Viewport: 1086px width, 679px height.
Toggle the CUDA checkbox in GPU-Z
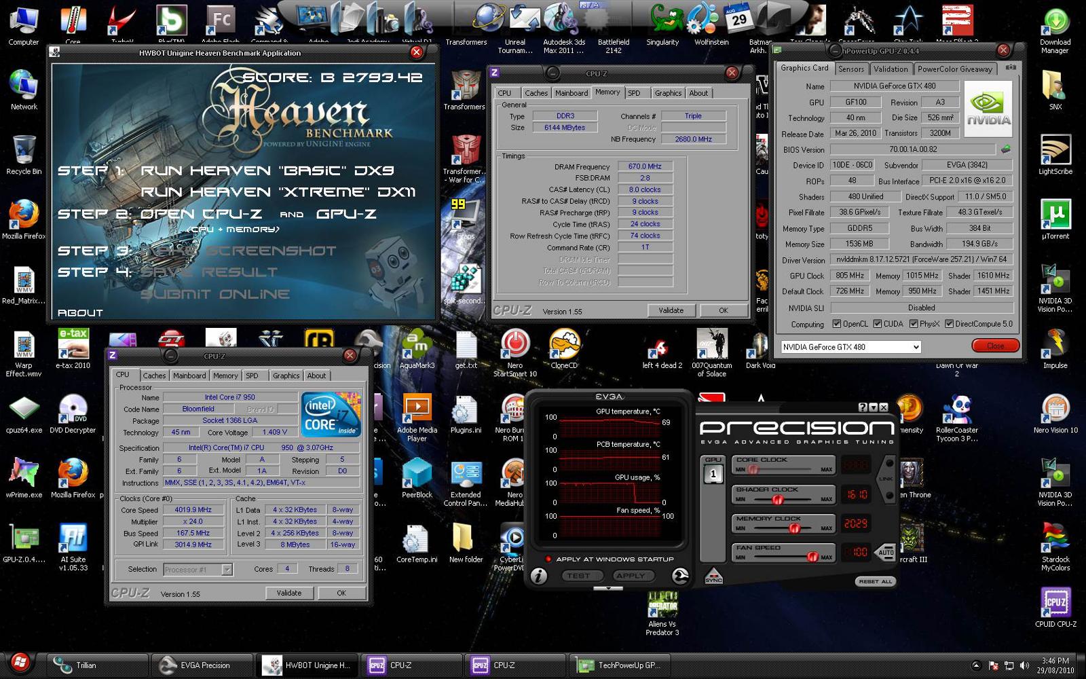click(878, 324)
